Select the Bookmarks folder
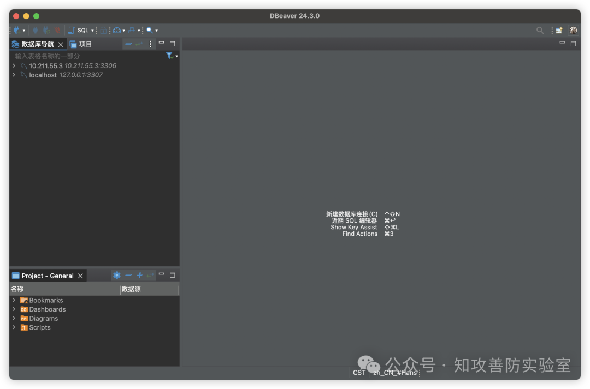590x389 pixels. click(42, 300)
